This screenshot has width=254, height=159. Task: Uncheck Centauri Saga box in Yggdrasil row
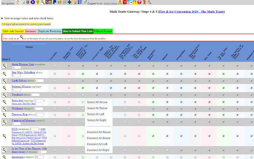tap(97, 95)
